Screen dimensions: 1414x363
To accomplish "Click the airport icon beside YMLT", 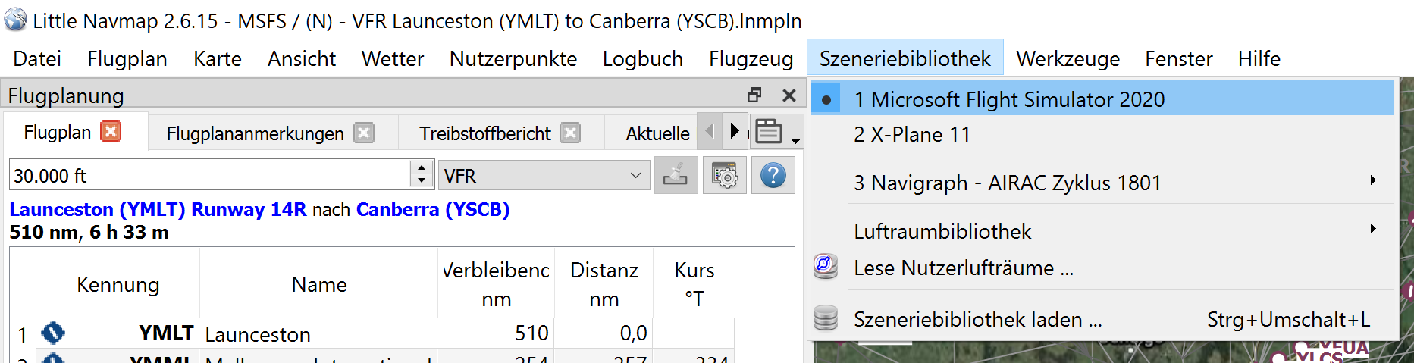I will click(x=53, y=333).
